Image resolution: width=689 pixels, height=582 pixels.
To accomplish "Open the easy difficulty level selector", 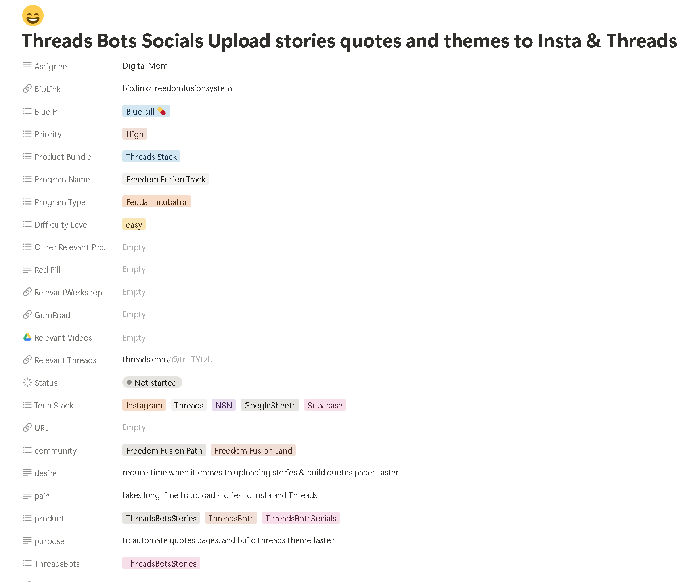I will (134, 225).
